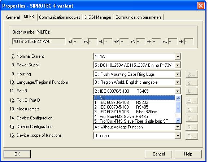Click the '16. Device scope of functions' label
Image resolution: width=209 pixels, height=162 pixels.
[x=35, y=135]
